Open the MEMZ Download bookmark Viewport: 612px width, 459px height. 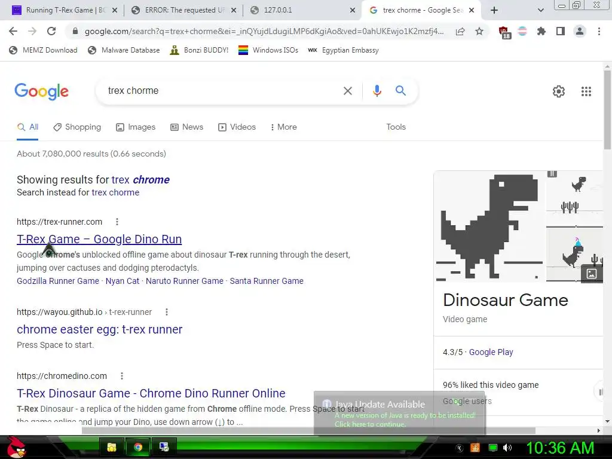tap(43, 50)
